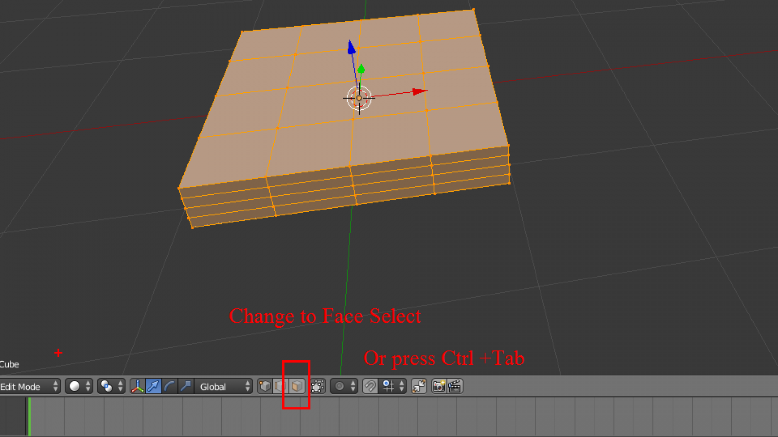Open the viewport shading sphere dropdown

pyautogui.click(x=79, y=387)
